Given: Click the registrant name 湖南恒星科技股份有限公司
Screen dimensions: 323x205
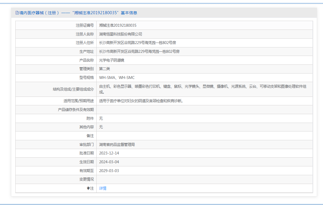Looking at the screenshot, I should (x=120, y=34).
